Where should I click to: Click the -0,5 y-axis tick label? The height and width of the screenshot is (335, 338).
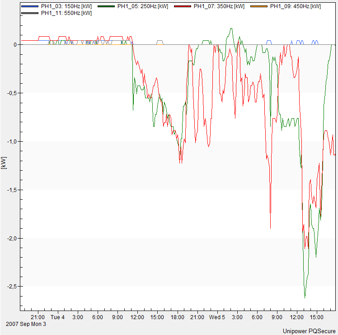pyautogui.click(x=12, y=93)
